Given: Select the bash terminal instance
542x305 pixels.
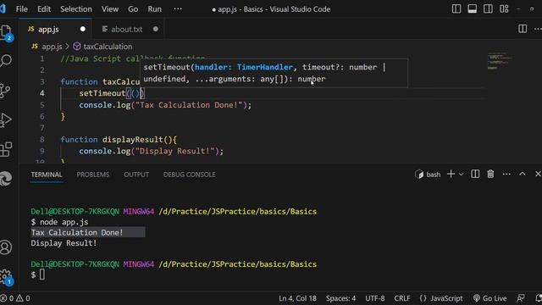Looking at the screenshot, I should (x=428, y=175).
